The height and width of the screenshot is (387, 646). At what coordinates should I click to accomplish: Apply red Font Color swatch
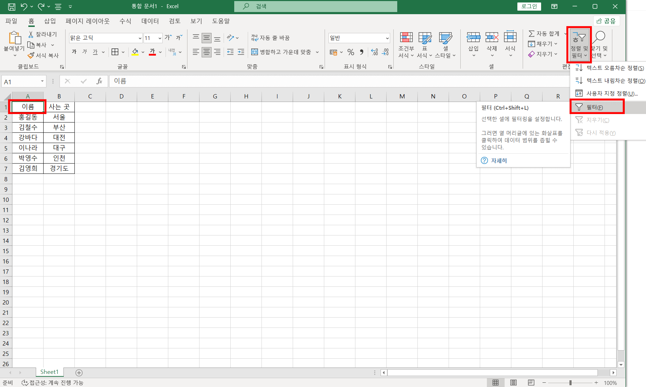coord(152,52)
